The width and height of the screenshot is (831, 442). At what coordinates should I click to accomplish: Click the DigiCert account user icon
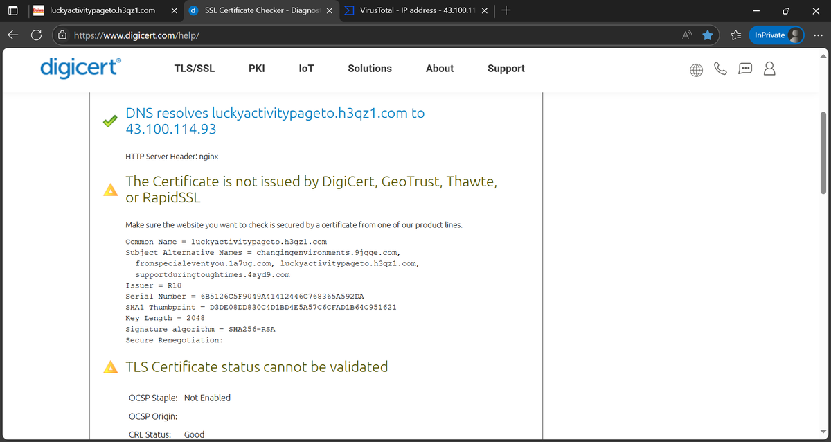[769, 69]
